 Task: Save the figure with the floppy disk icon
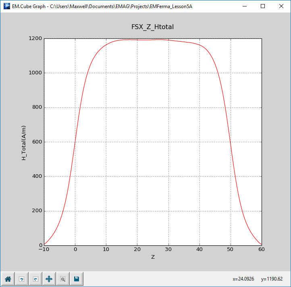point(76,279)
